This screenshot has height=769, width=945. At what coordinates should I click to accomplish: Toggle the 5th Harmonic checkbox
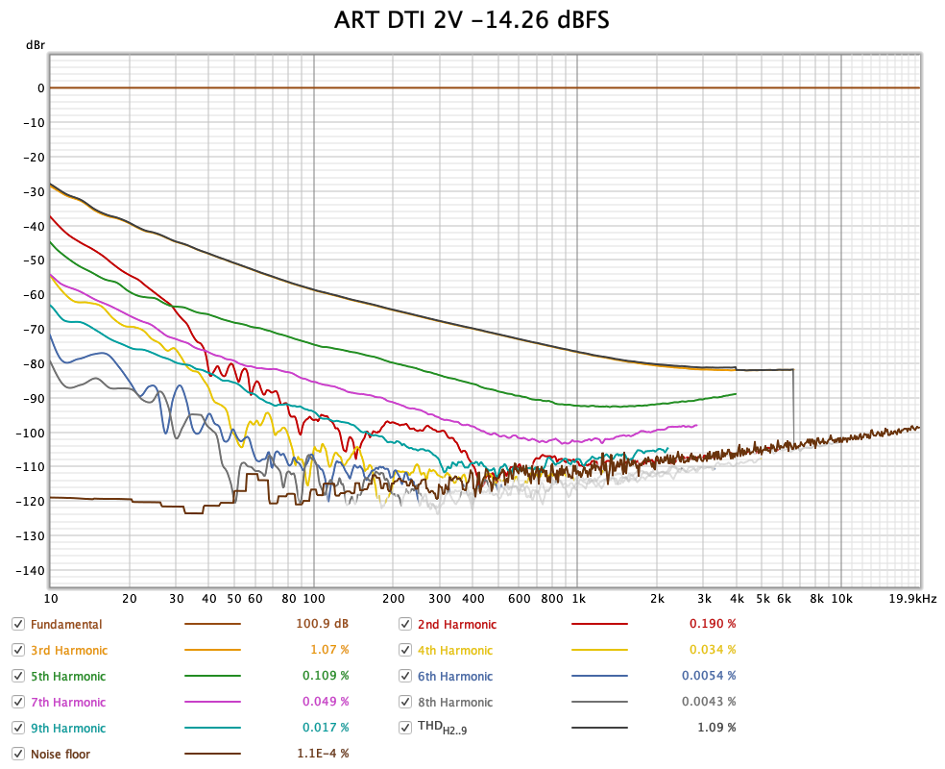point(18,676)
